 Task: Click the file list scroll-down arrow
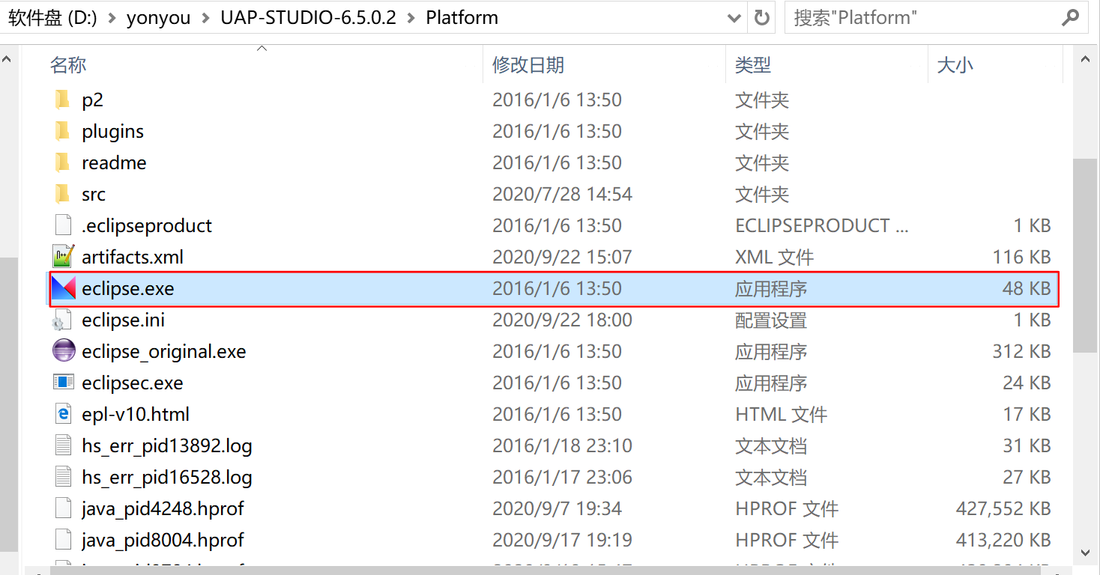coord(1085,553)
